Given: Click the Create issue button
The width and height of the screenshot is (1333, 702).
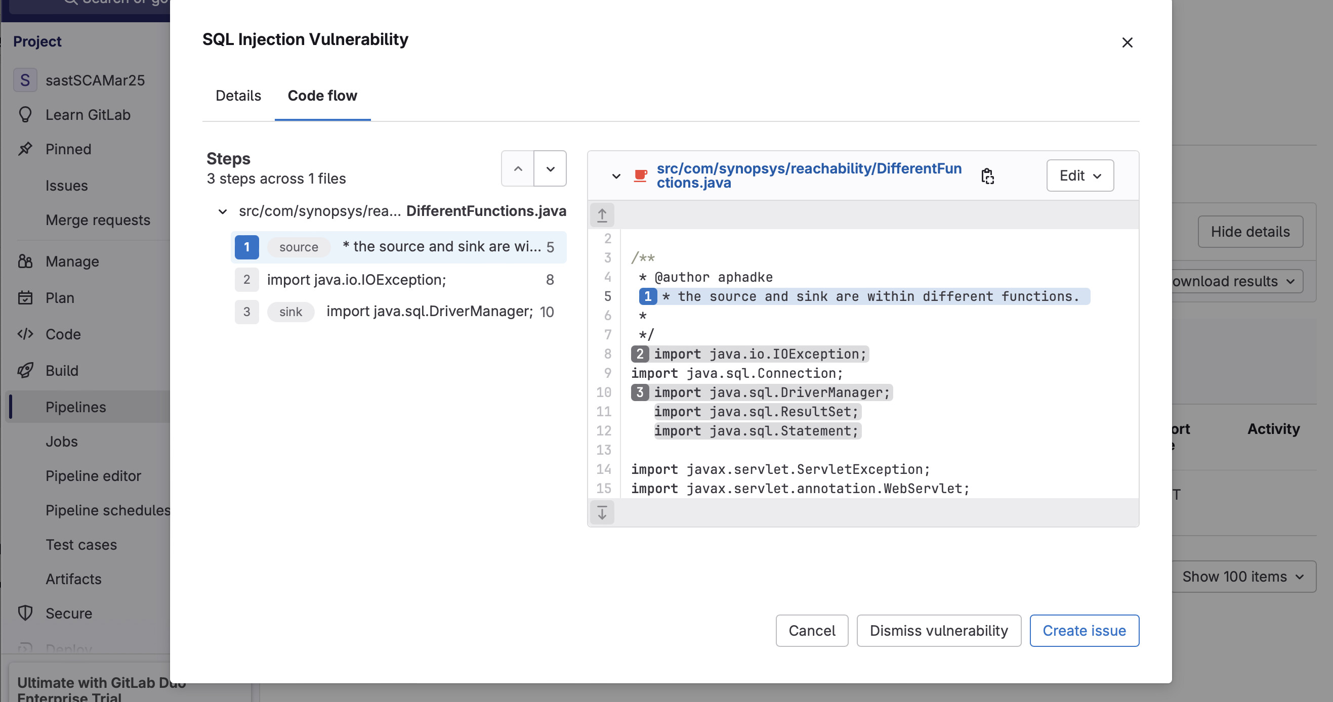Looking at the screenshot, I should [x=1085, y=630].
